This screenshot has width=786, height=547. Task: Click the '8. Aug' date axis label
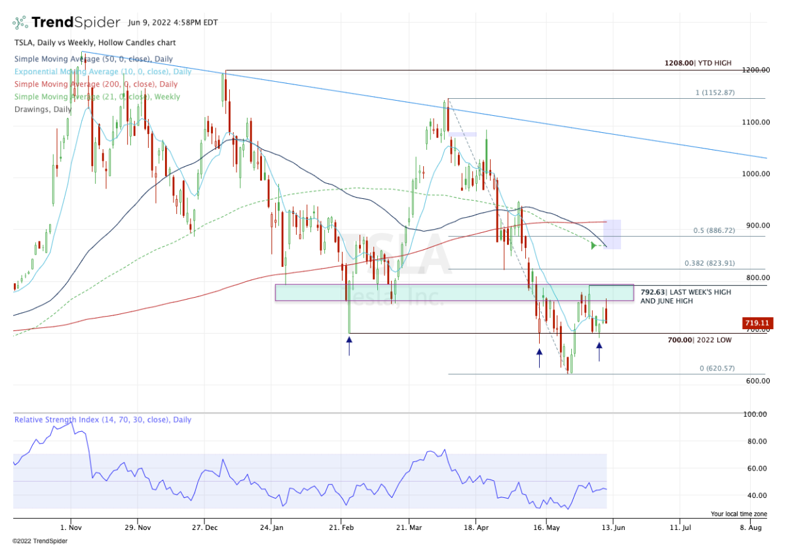pyautogui.click(x=751, y=527)
